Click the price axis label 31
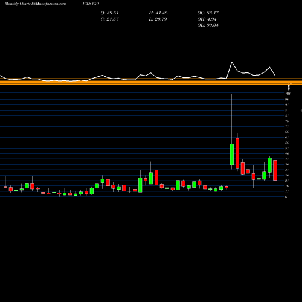This screenshot has height=302, width=302. tap(287, 170)
